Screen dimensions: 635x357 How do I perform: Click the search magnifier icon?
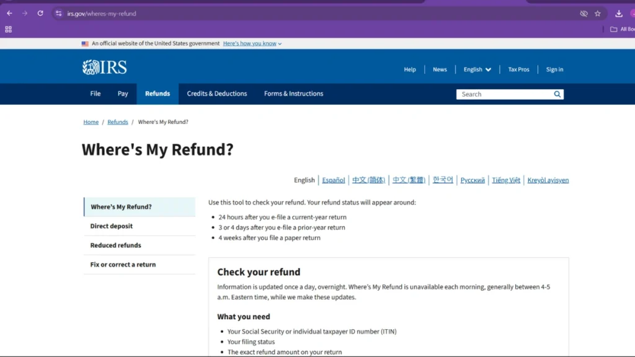pos(557,94)
